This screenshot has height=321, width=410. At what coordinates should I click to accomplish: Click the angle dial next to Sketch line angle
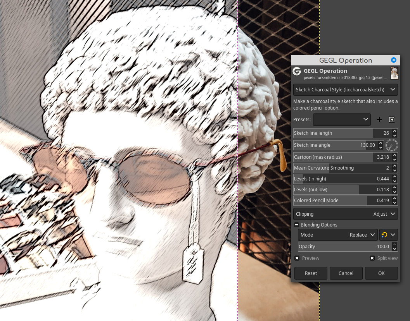391,145
